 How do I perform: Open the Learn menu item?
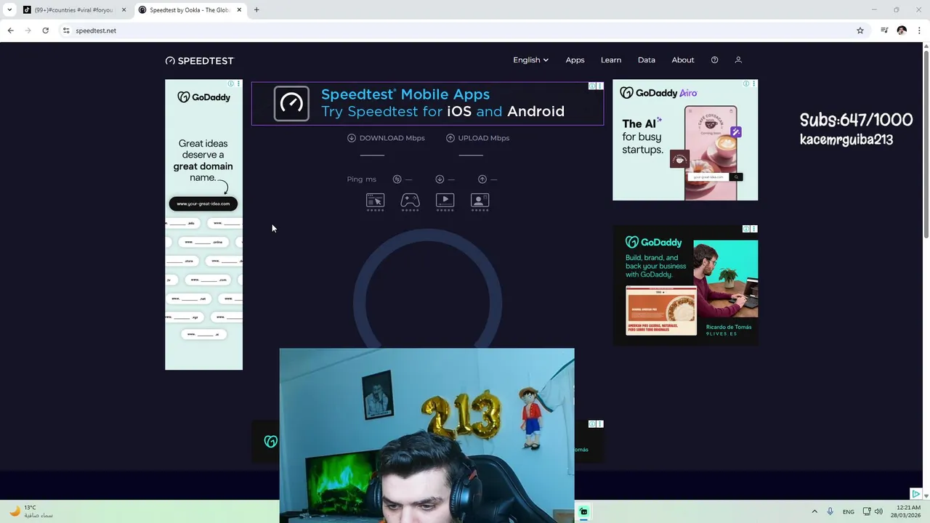(611, 60)
